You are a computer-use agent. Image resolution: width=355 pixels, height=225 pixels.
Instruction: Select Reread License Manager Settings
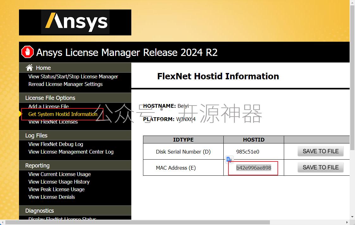point(65,84)
